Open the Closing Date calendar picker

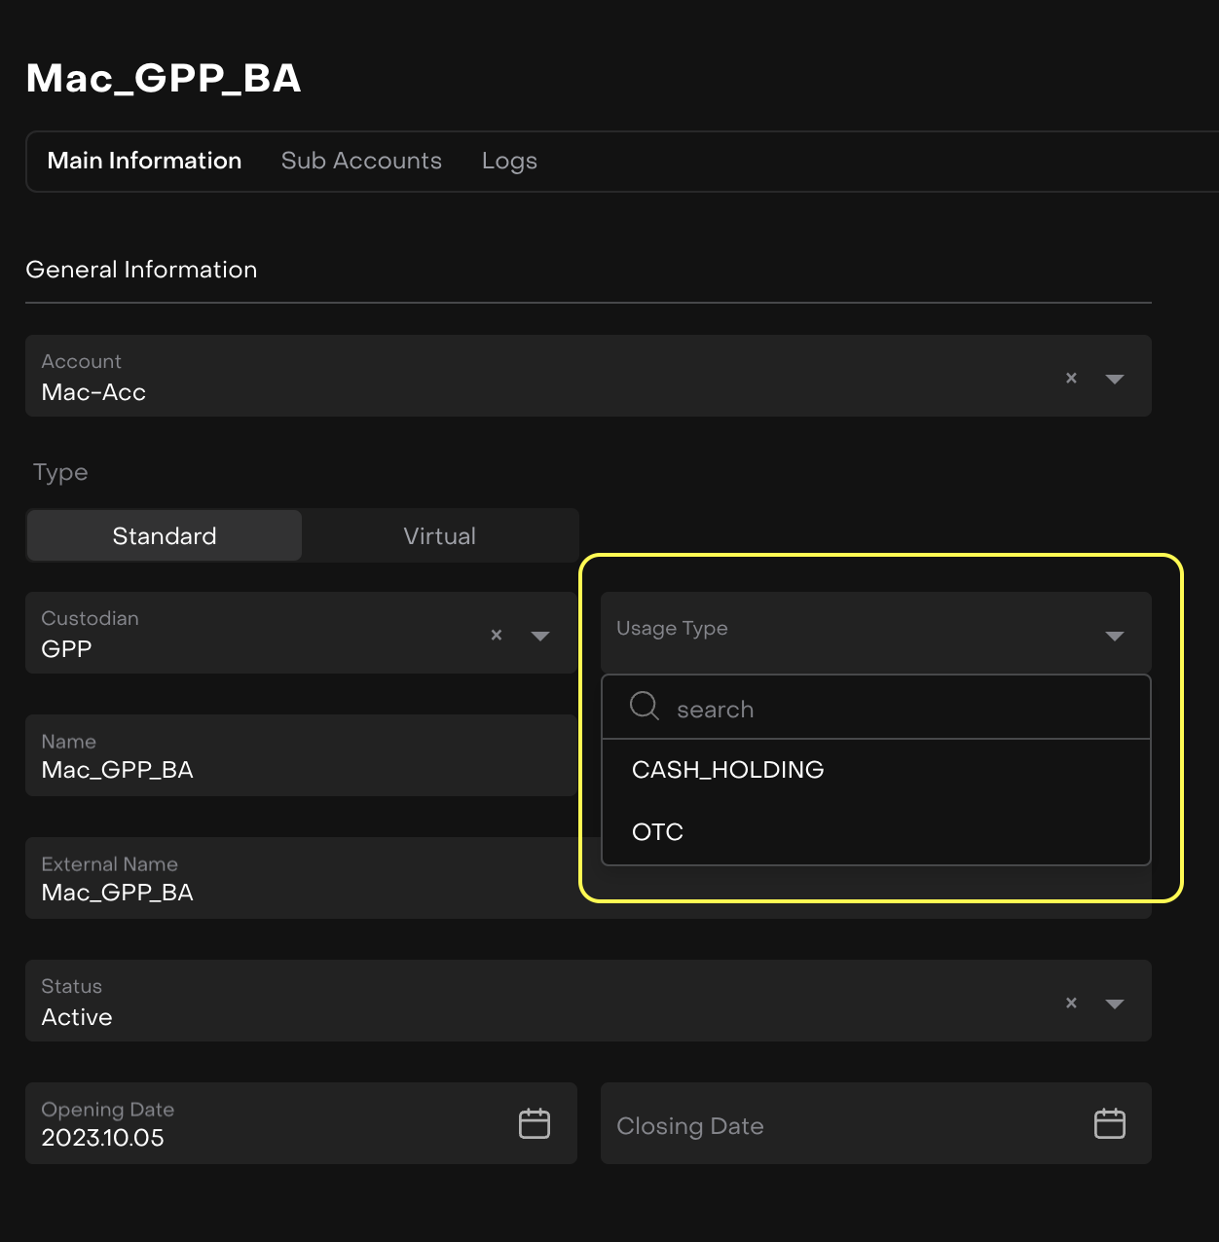(1110, 1123)
